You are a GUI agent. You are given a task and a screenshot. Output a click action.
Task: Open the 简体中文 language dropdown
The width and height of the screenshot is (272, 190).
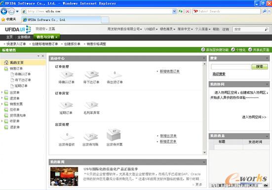tap(185, 29)
